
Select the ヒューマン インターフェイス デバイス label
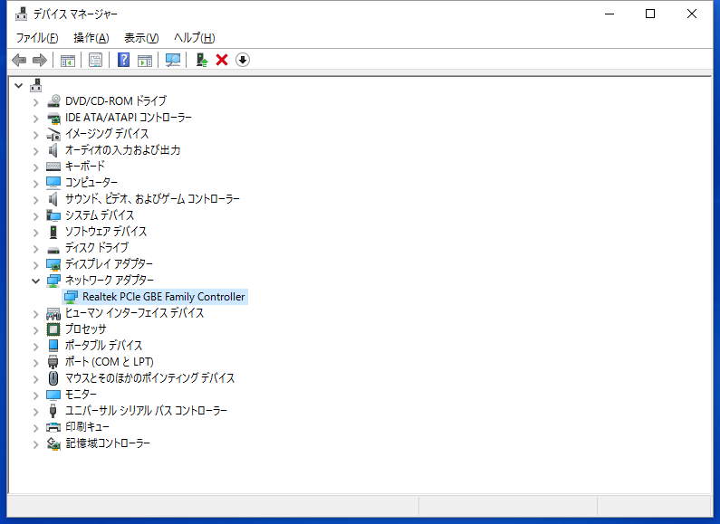click(134, 313)
